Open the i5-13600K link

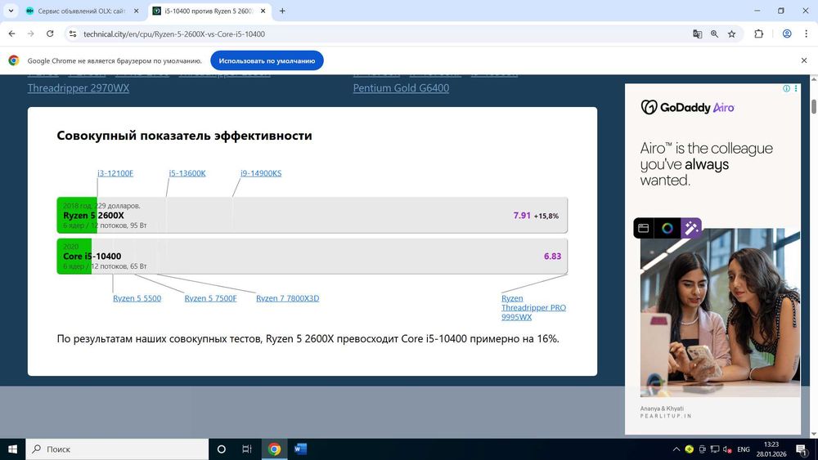187,173
